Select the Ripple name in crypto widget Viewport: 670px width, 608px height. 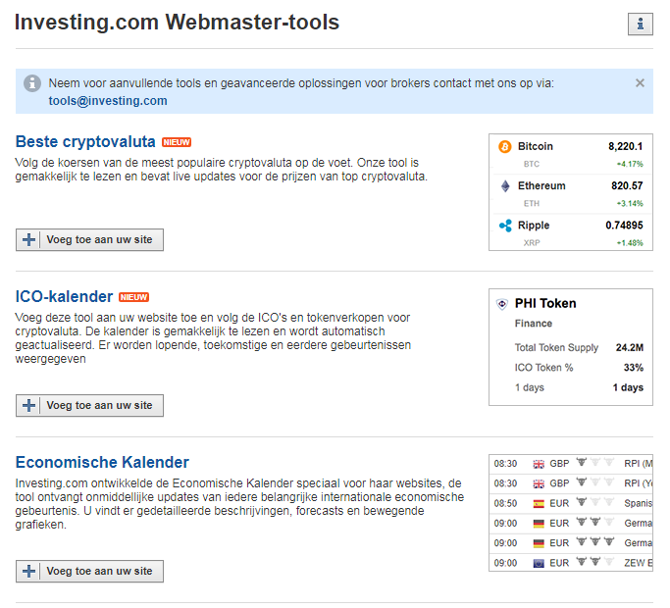[534, 226]
